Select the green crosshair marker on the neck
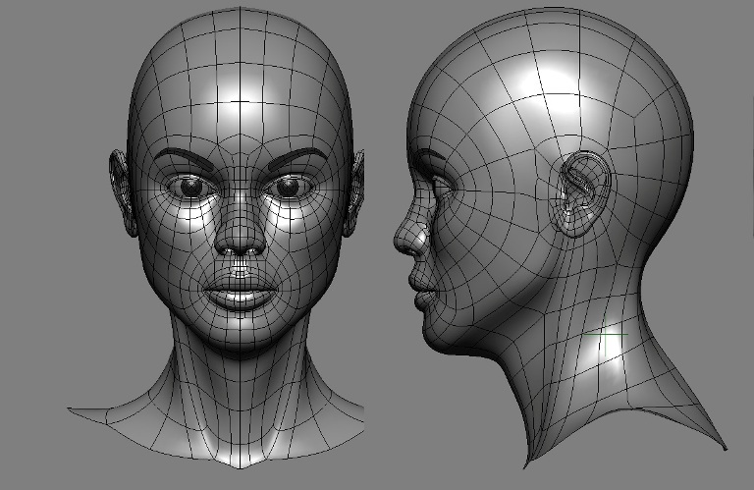The image size is (754, 490). tap(605, 336)
